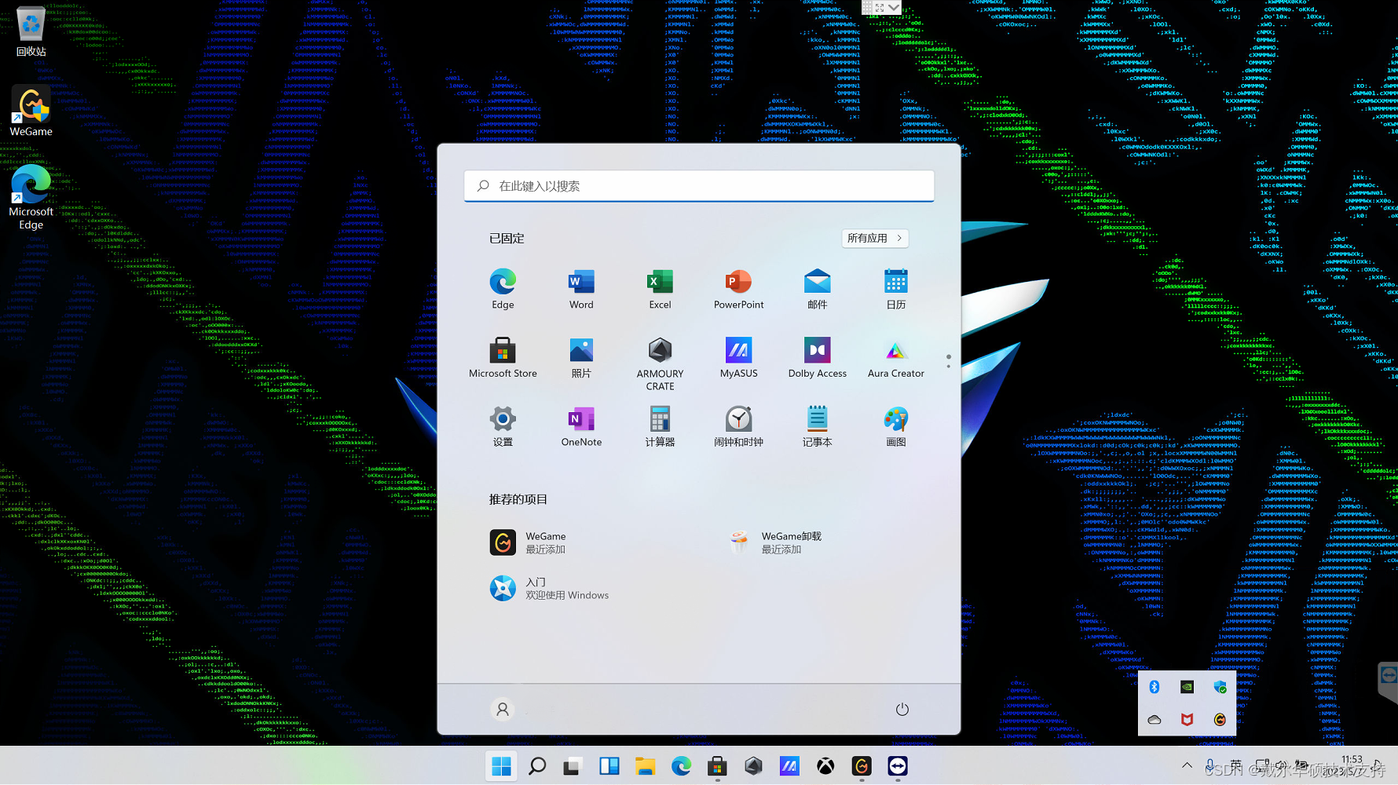Image resolution: width=1398 pixels, height=785 pixels.
Task: Open File Explorer from taskbar
Action: point(645,766)
